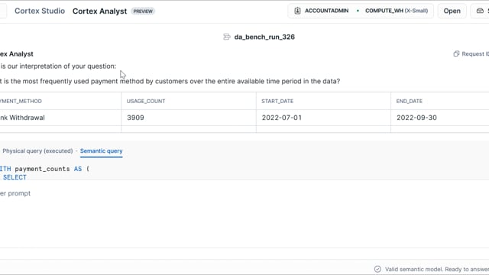Click the semantic model file icon
The width and height of the screenshot is (489, 275).
point(227,37)
